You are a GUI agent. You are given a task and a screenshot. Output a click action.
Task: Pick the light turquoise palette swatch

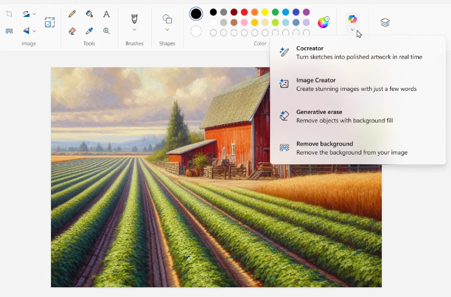click(286, 22)
